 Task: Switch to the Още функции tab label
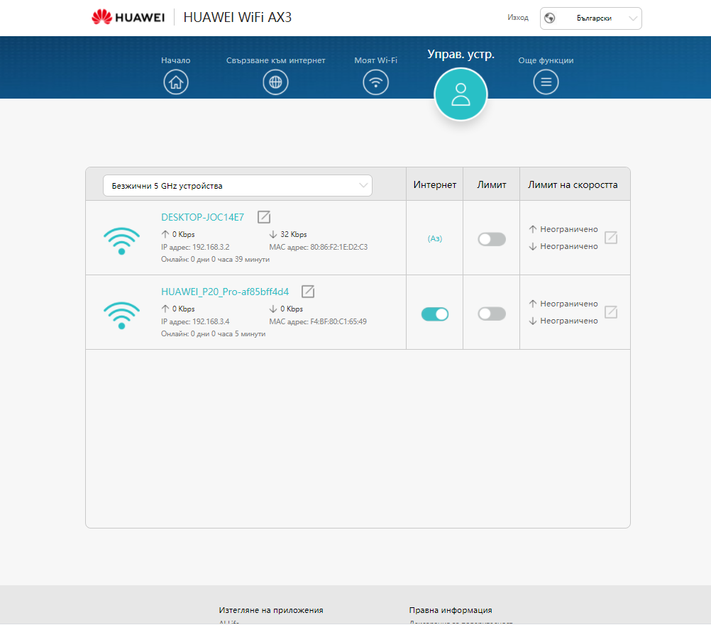546,60
